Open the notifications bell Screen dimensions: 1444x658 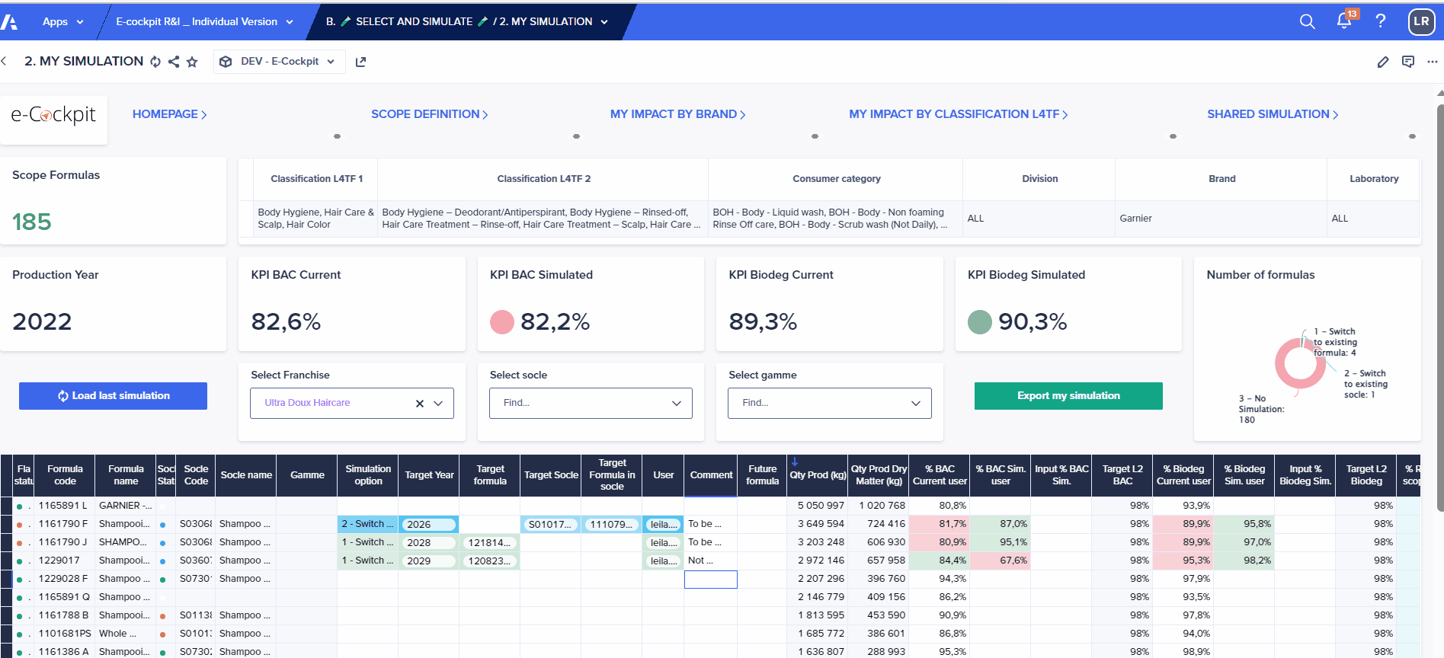1345,21
